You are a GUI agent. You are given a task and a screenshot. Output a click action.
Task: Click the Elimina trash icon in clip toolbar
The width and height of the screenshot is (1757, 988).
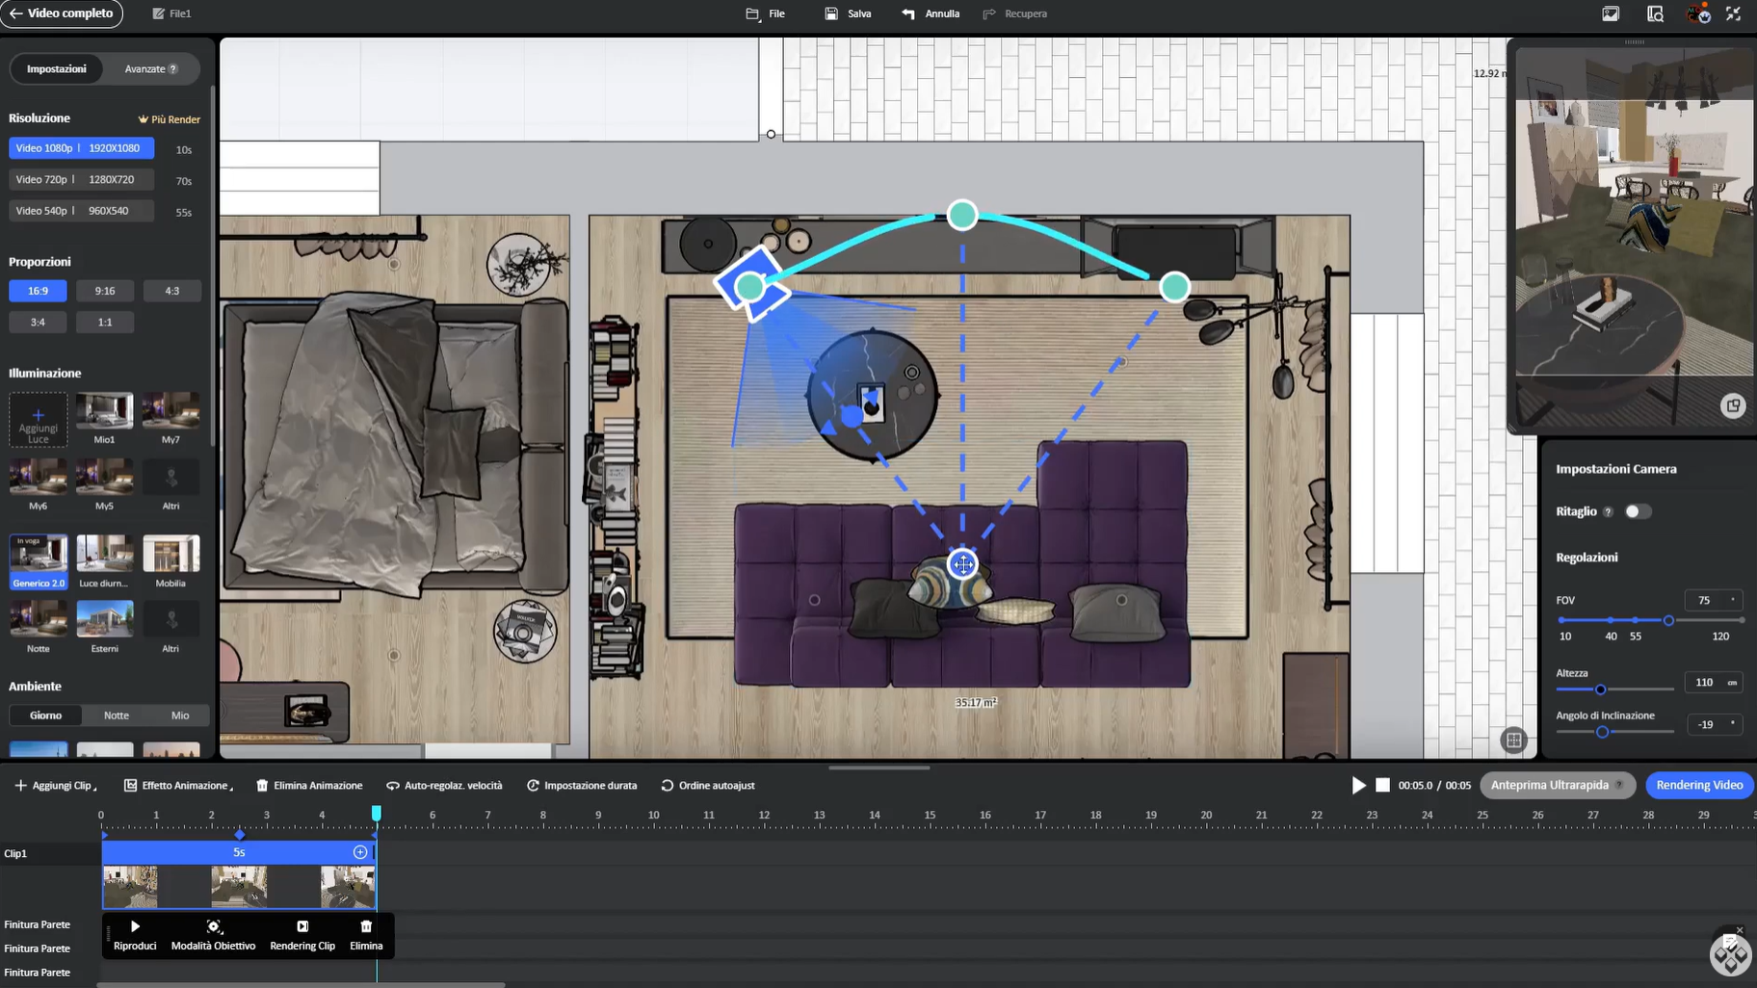(x=366, y=926)
